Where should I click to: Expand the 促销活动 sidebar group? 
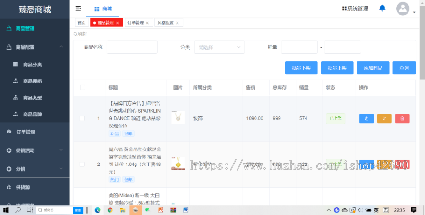61,150
